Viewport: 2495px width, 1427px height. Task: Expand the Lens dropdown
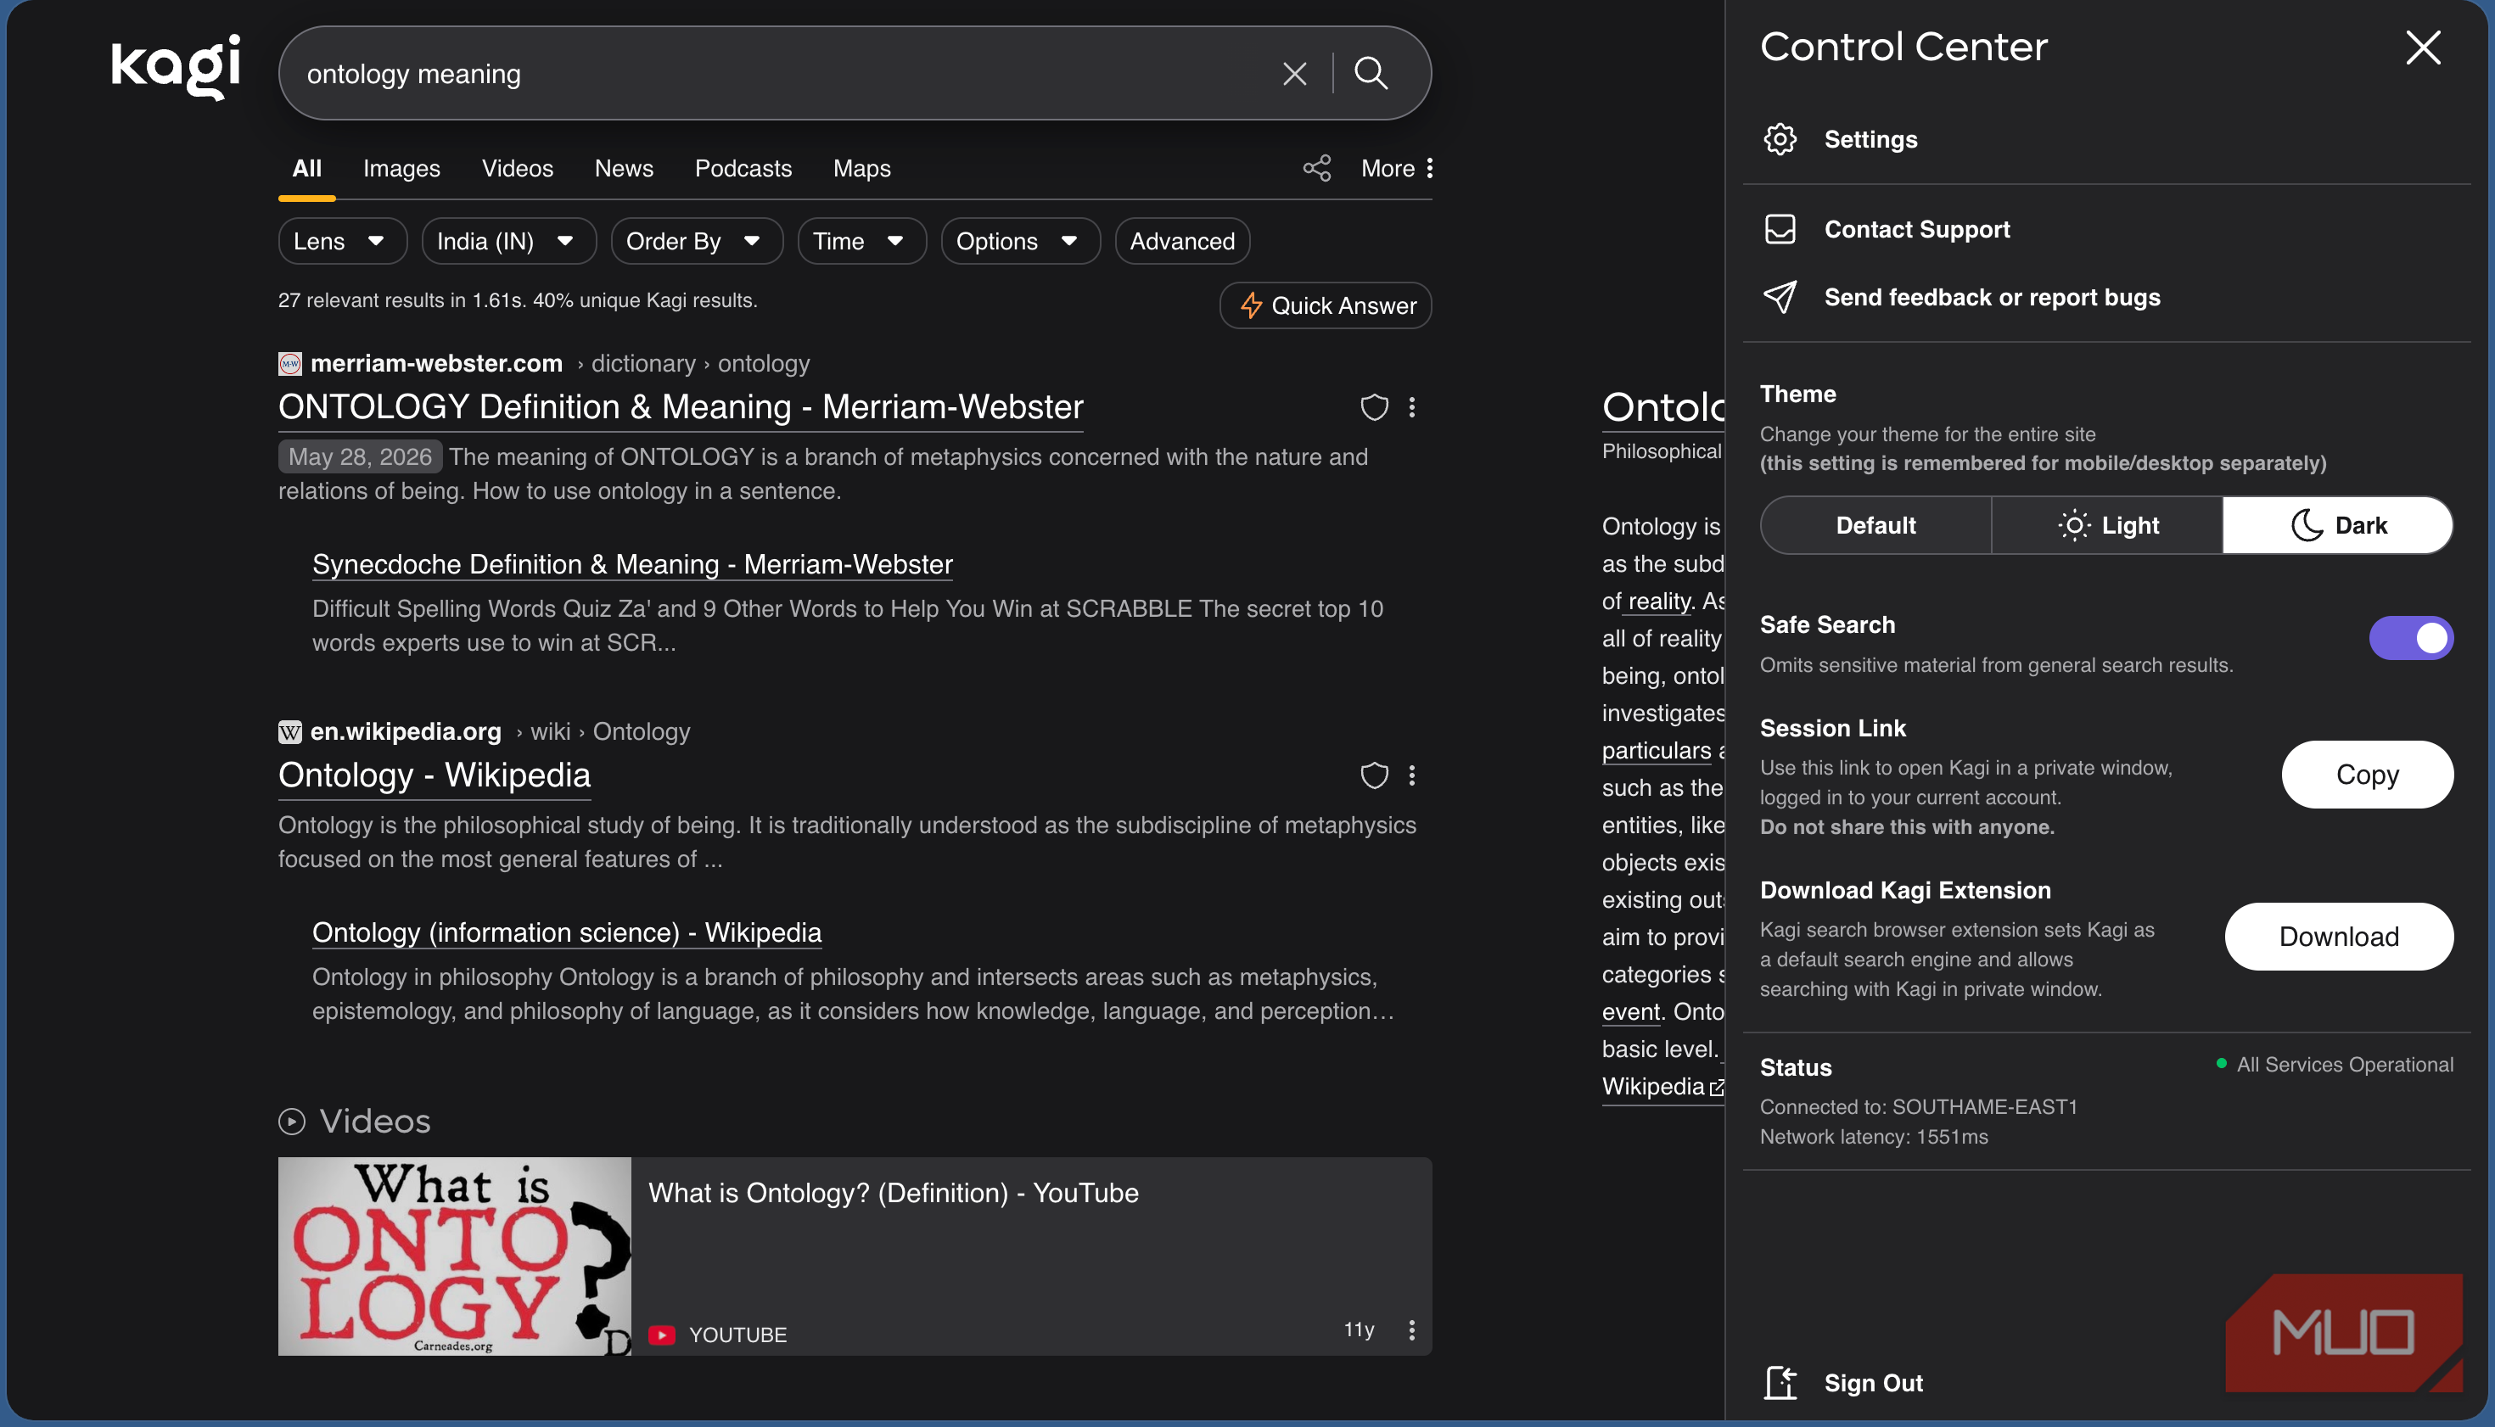342,241
